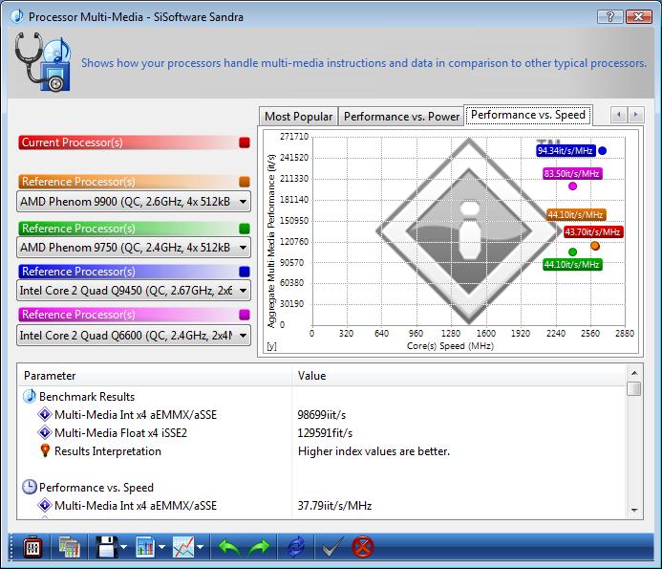The image size is (662, 569).
Task: Click the checkmark OK icon in toolbar
Action: pos(331,548)
